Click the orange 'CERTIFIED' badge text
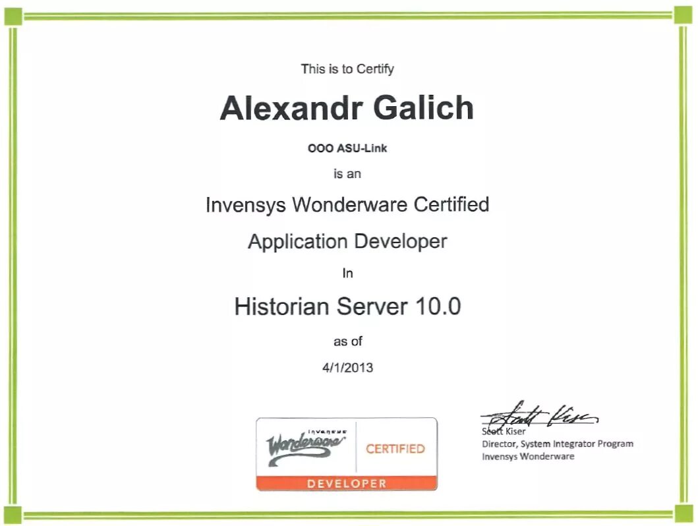 click(395, 449)
